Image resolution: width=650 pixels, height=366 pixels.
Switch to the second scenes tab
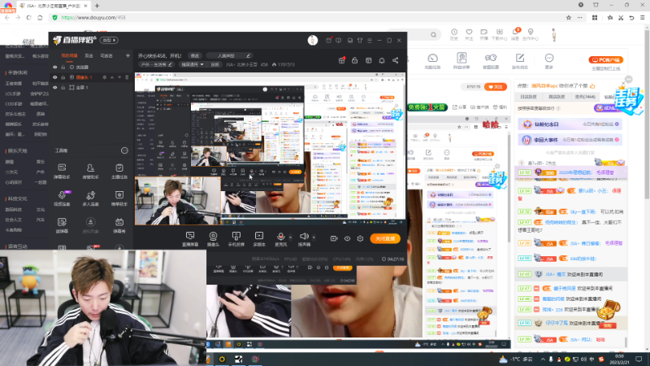tap(89, 55)
